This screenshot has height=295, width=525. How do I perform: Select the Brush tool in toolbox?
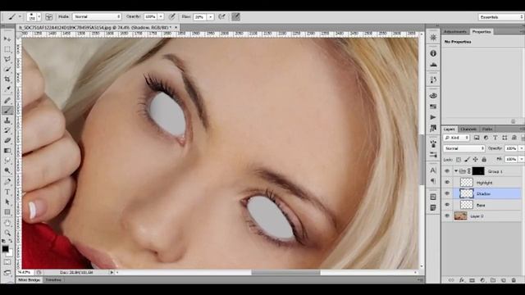coord(7,111)
